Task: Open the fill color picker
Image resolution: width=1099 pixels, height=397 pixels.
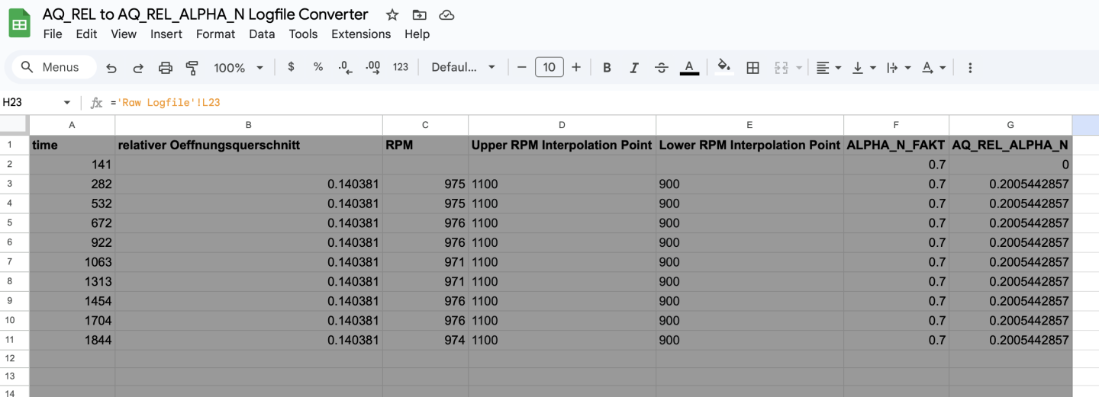Action: click(x=724, y=67)
